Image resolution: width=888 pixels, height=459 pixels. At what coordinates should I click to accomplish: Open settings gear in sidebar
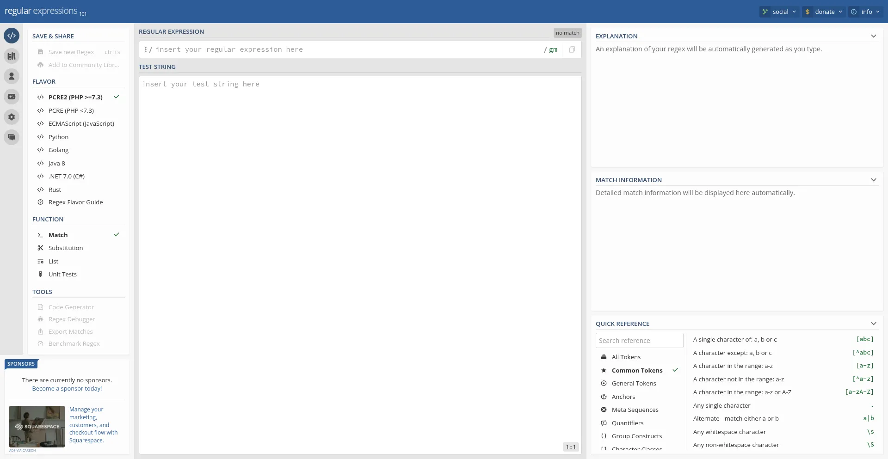click(12, 117)
